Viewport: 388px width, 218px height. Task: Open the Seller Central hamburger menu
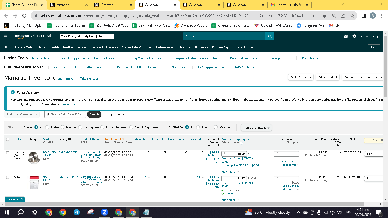click(x=5, y=36)
